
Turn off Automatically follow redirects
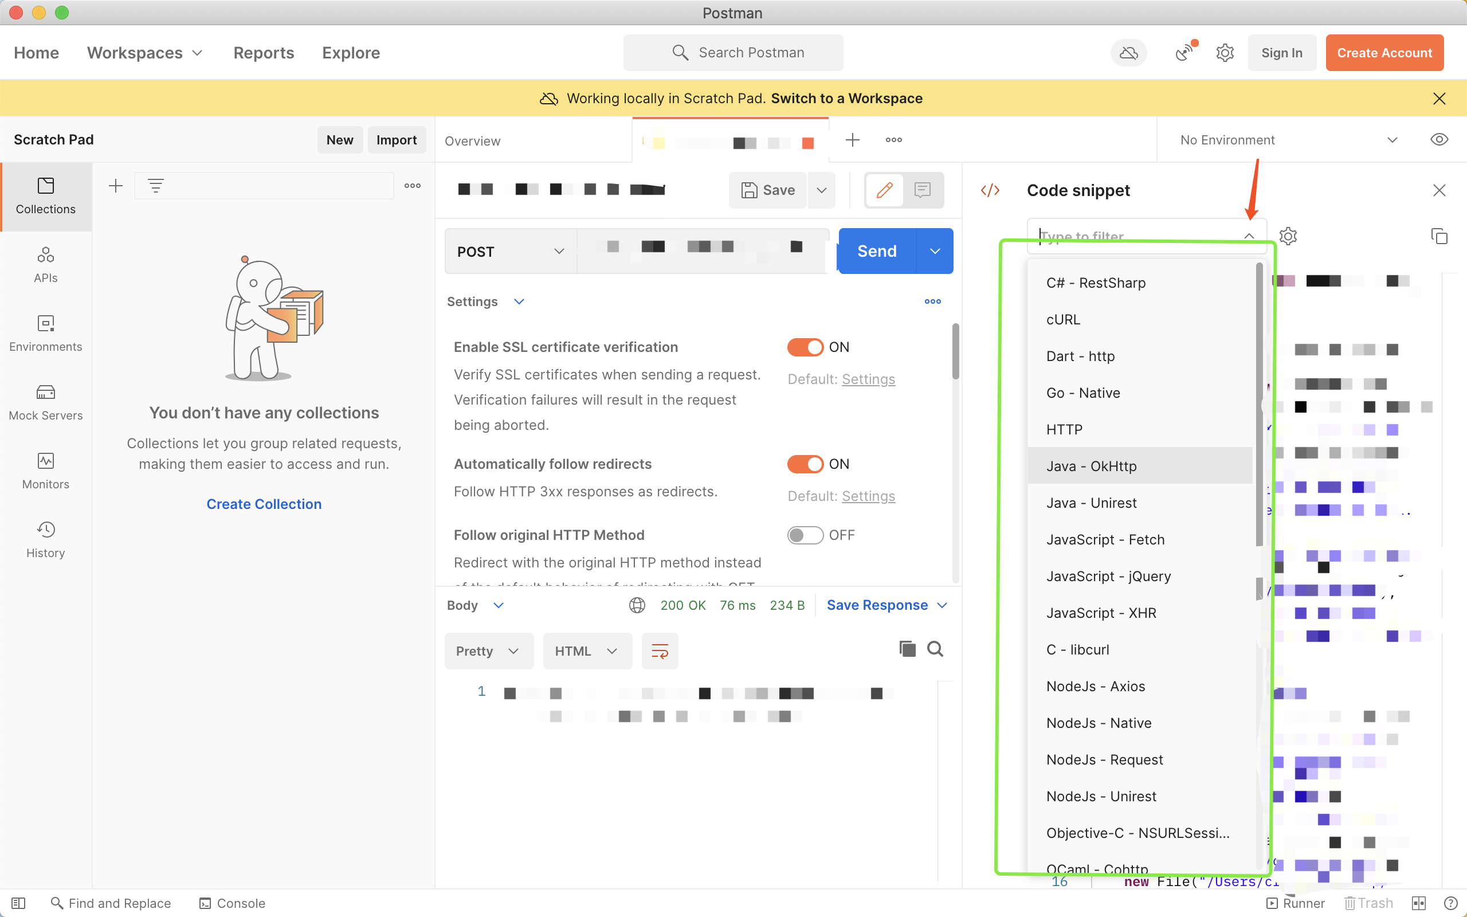(805, 463)
